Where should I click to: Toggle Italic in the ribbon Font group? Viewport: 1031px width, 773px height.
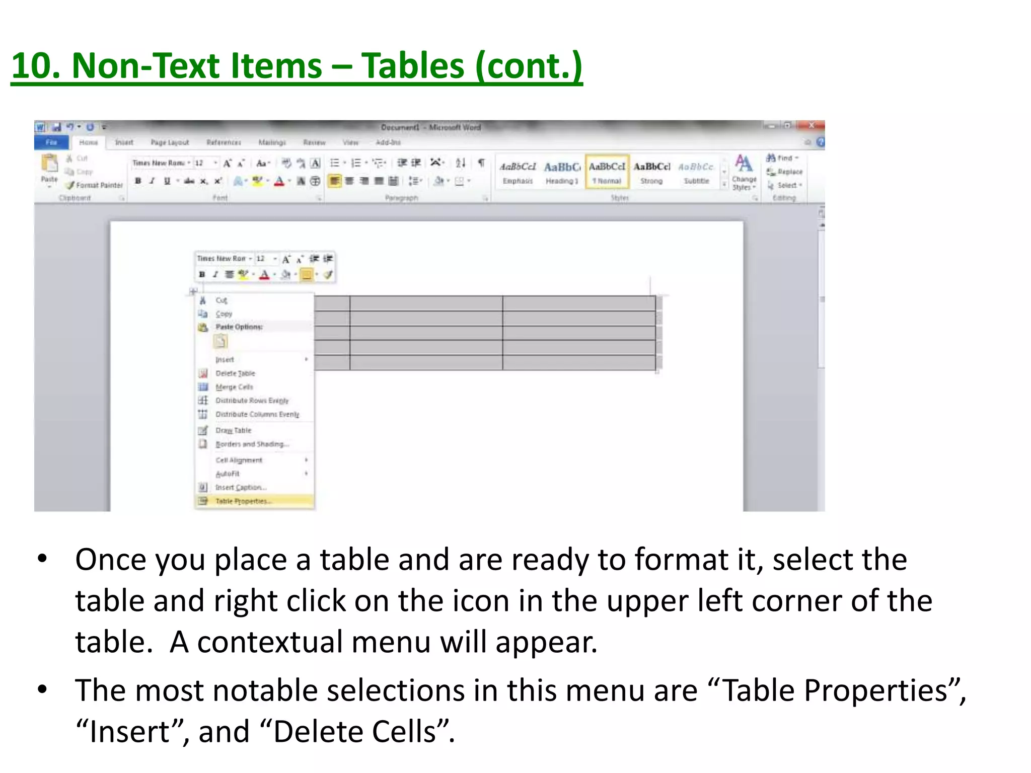(x=152, y=181)
